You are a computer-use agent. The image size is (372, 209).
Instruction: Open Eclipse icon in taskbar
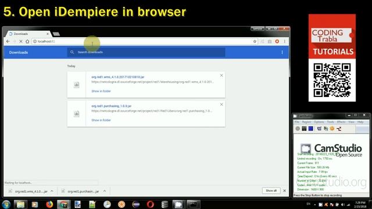coord(136,204)
